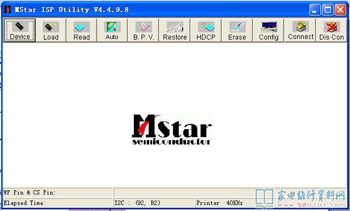350x211 pixels.
Task: Open the Config settings panel
Action: tap(268, 30)
